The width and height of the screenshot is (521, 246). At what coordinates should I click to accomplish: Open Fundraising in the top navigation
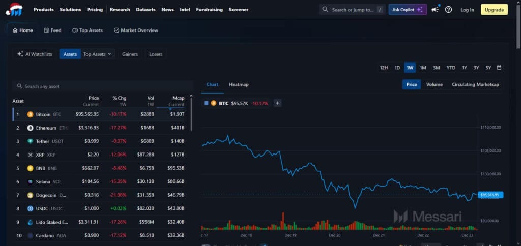click(x=209, y=10)
